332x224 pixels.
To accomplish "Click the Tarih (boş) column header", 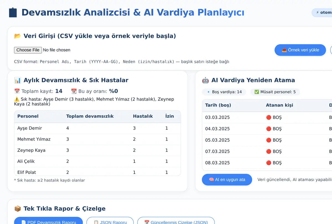I will point(218,105).
